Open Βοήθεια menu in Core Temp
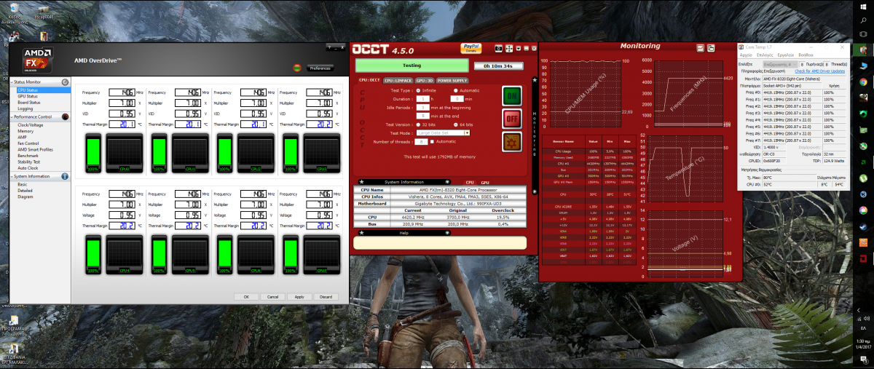This screenshot has width=874, height=369. [806, 55]
